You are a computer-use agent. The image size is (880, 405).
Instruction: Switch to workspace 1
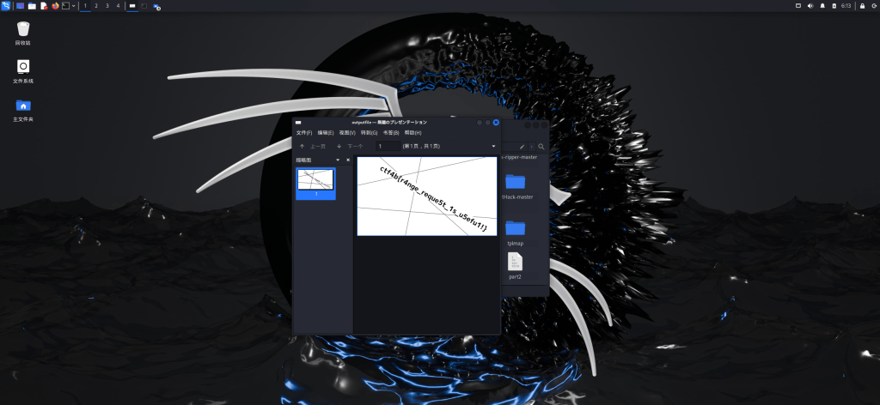(x=85, y=6)
